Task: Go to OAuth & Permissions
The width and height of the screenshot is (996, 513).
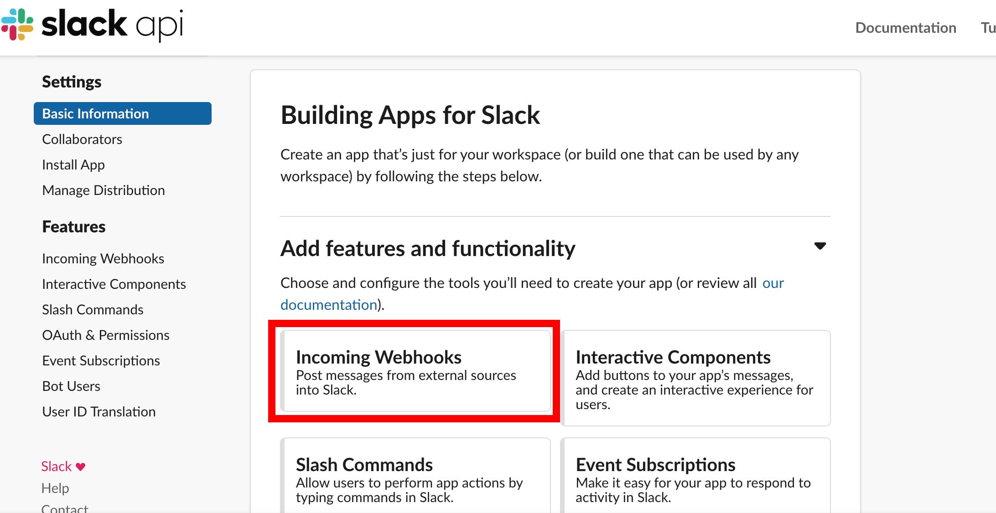Action: tap(106, 335)
